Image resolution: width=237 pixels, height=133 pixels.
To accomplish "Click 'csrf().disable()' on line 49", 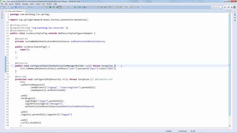I will coord(31,123).
